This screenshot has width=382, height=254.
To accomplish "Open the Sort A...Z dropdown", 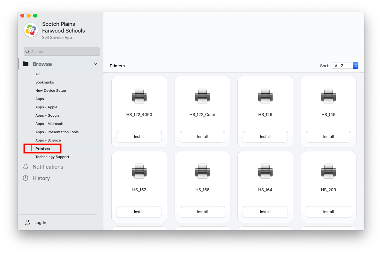I will tap(345, 66).
